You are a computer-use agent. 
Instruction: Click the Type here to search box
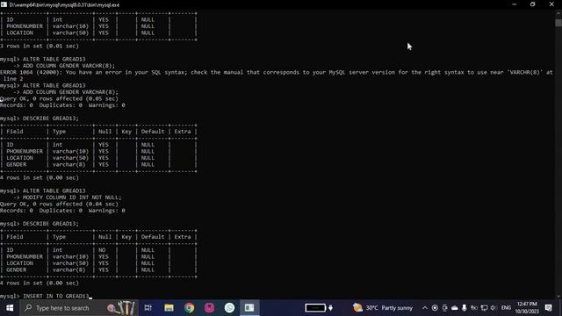pyautogui.click(x=79, y=308)
